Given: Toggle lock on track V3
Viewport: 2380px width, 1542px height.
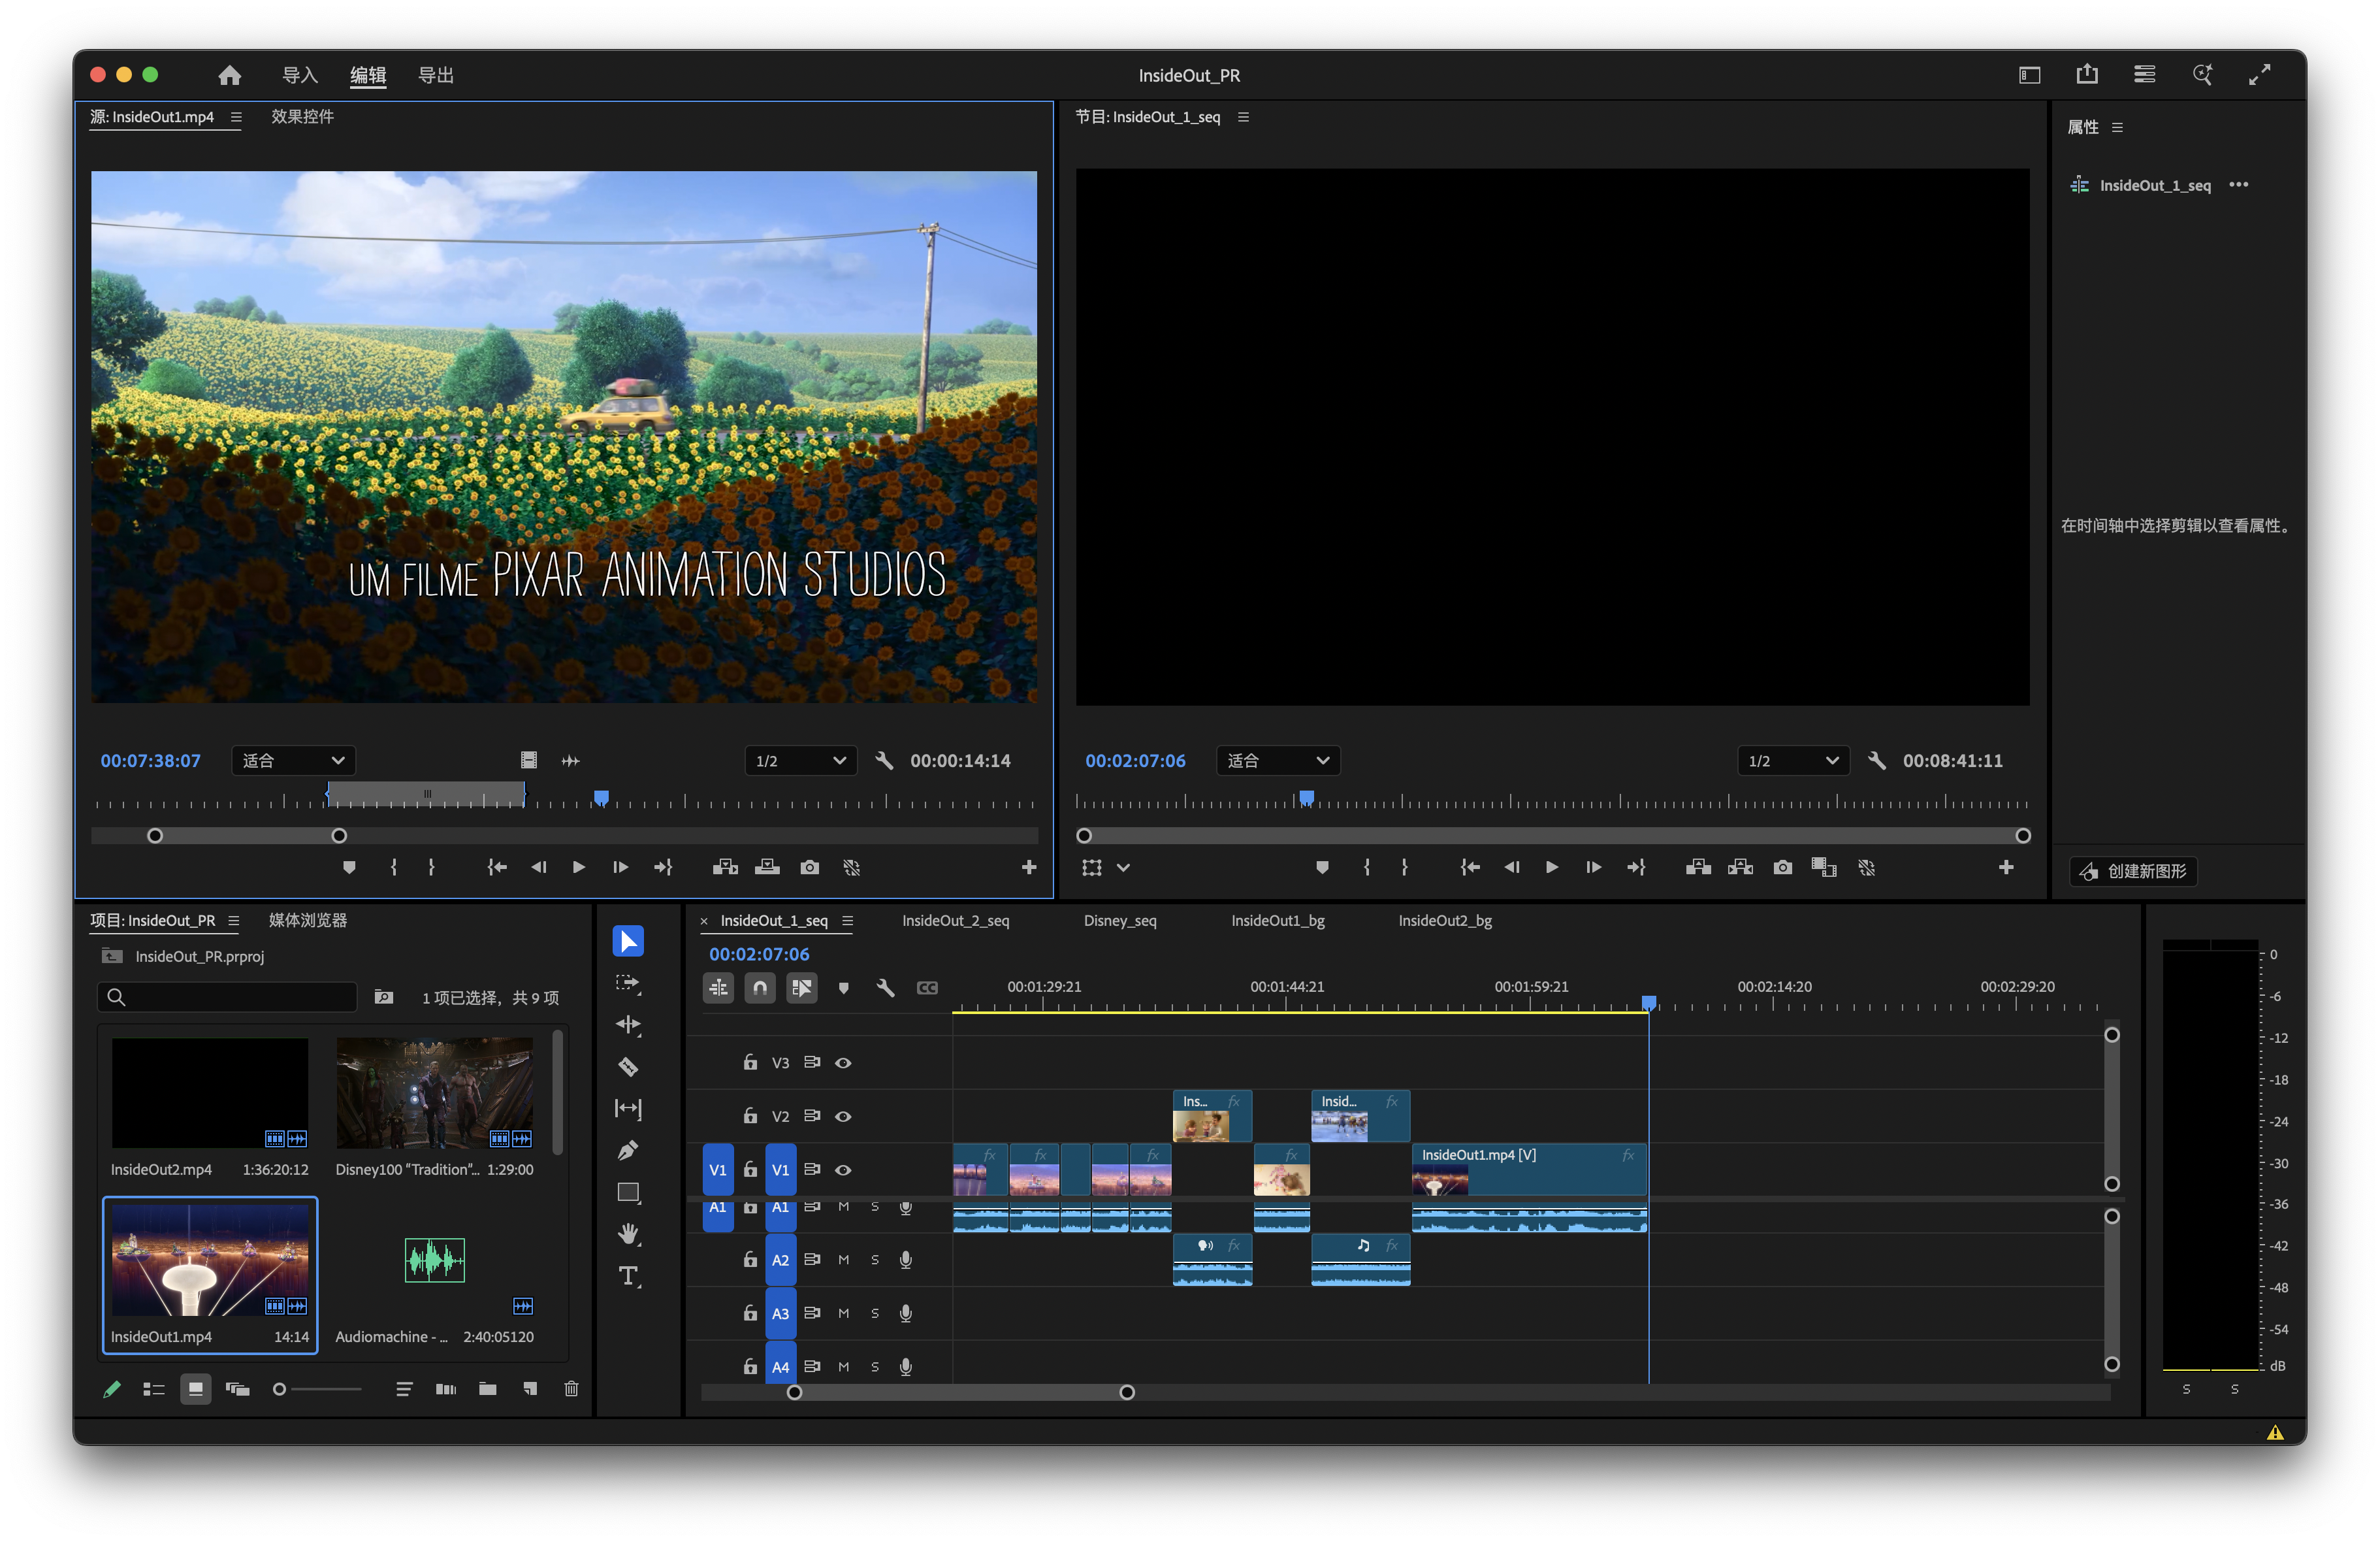Looking at the screenshot, I should pos(750,1062).
